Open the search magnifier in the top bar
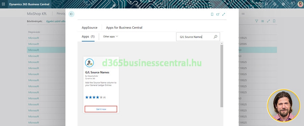 [267, 4]
